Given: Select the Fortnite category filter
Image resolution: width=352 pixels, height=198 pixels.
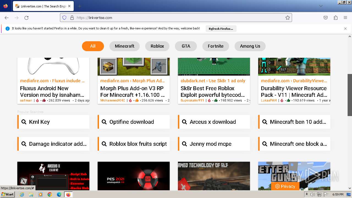Looking at the screenshot, I should 216,46.
